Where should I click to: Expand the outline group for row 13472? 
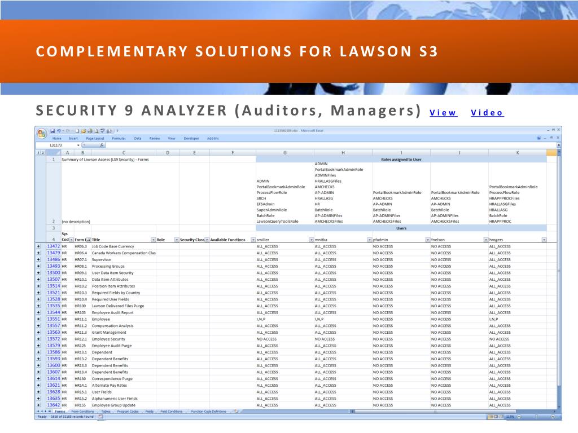pyautogui.click(x=38, y=246)
